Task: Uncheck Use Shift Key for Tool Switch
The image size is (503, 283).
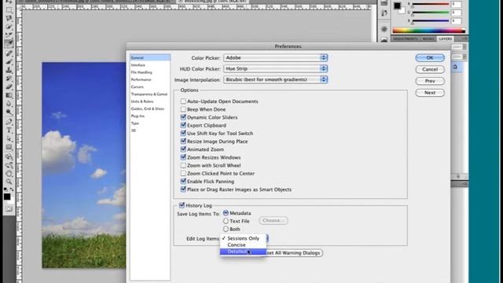Action: [x=183, y=133]
